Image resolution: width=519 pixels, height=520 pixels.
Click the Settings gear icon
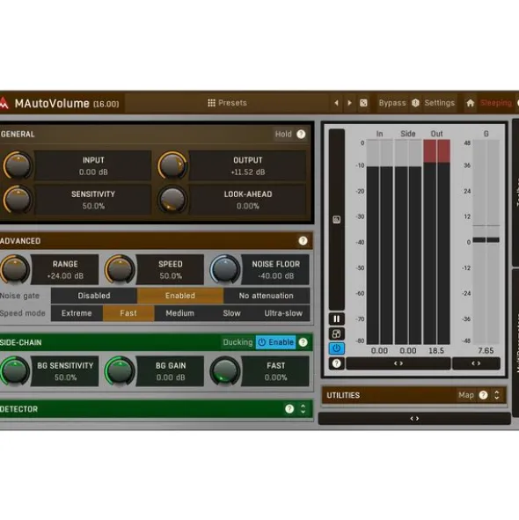(x=415, y=103)
